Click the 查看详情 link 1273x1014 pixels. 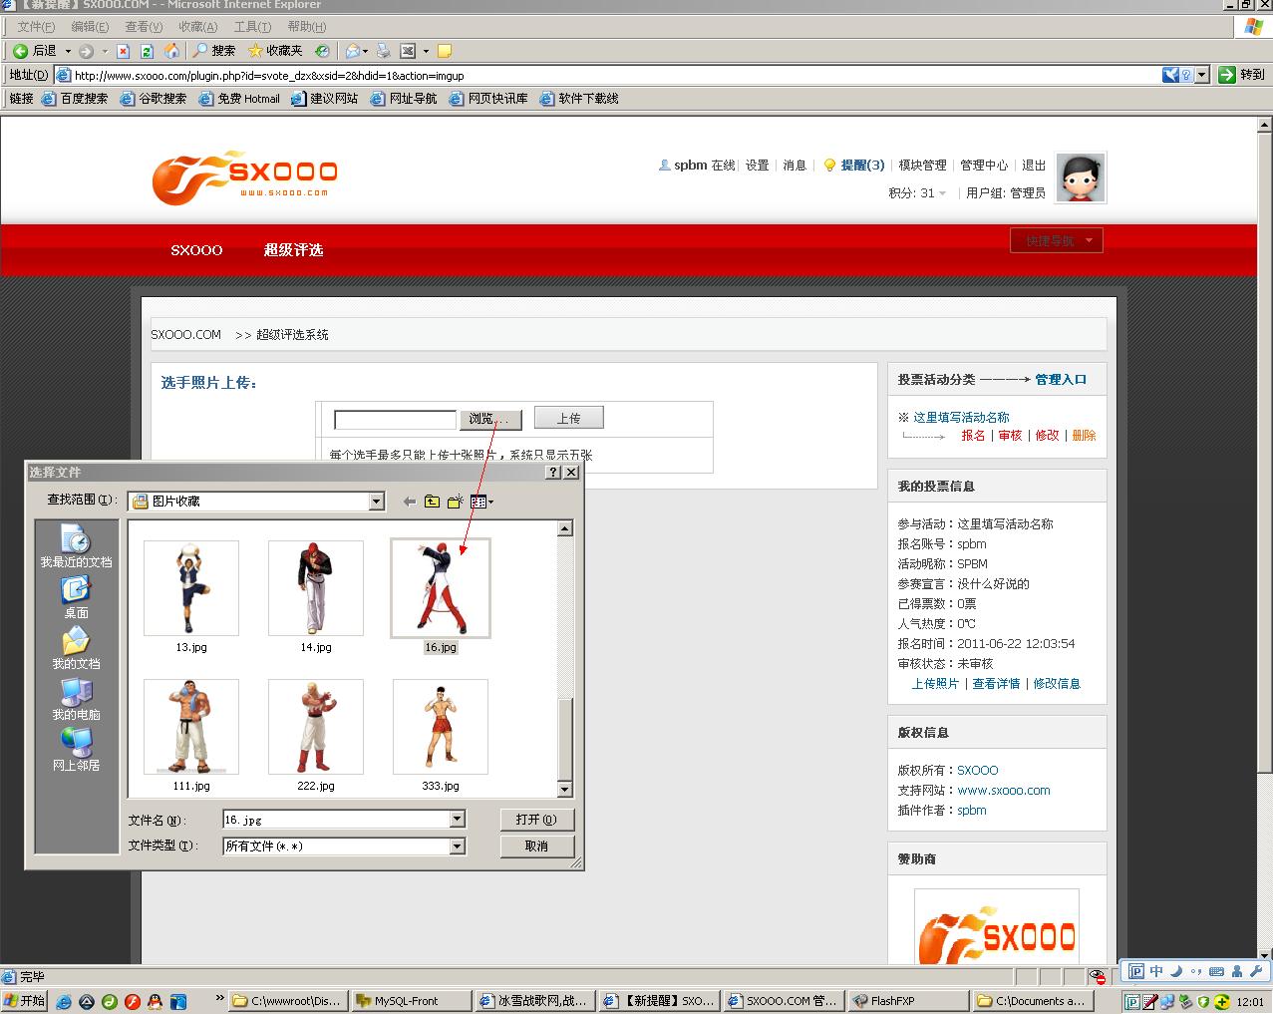[996, 684]
